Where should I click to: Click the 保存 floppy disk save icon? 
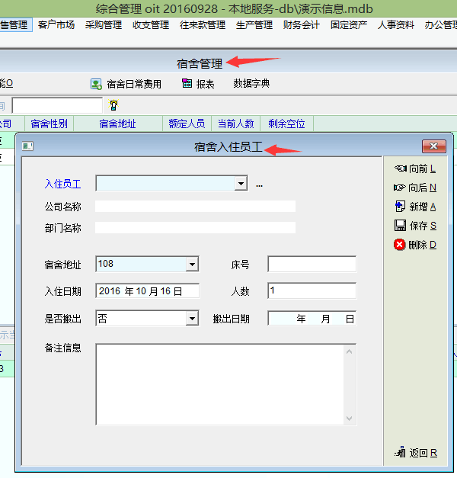(400, 226)
